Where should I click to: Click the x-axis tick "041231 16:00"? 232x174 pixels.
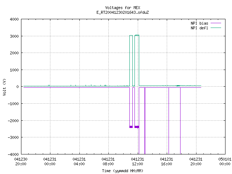166,162
